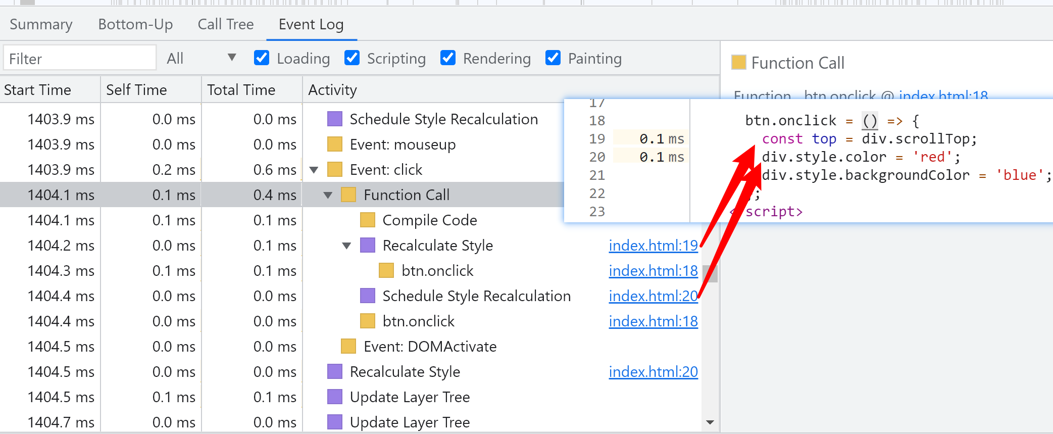Viewport: 1053px width, 434px height.
Task: Click the event list scrollbar thumb
Action: click(x=710, y=273)
